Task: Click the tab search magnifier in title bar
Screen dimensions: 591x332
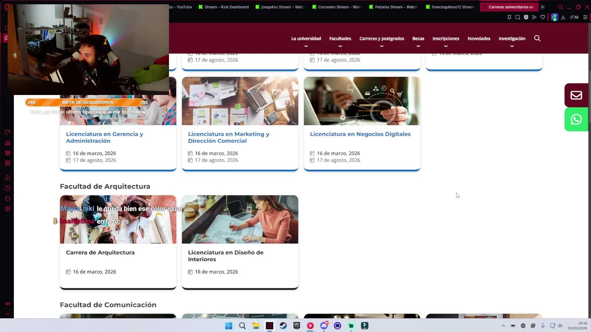Action: (560, 7)
